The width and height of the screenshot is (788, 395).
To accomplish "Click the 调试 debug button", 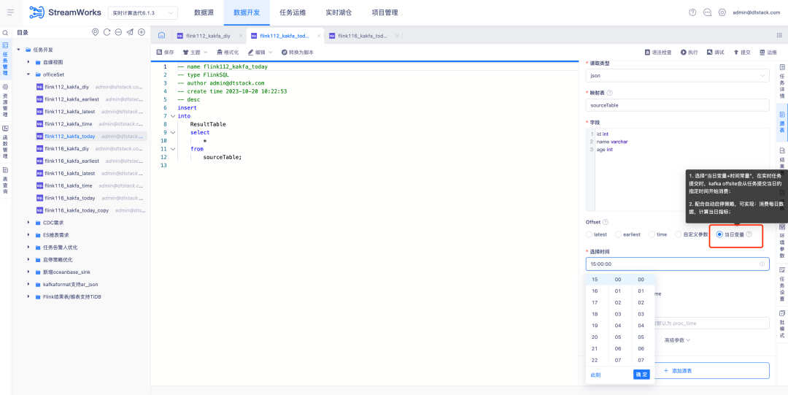I will 716,53.
